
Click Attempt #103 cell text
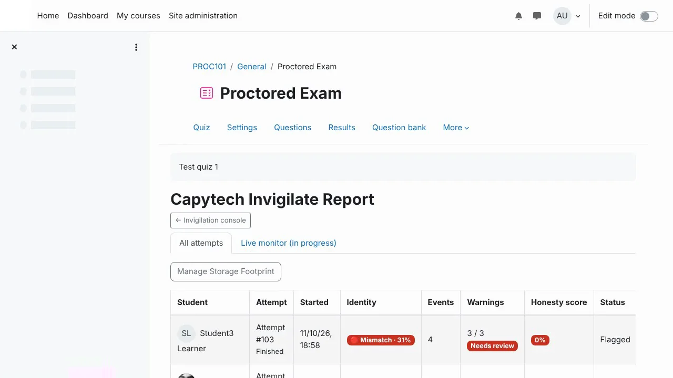(270, 333)
